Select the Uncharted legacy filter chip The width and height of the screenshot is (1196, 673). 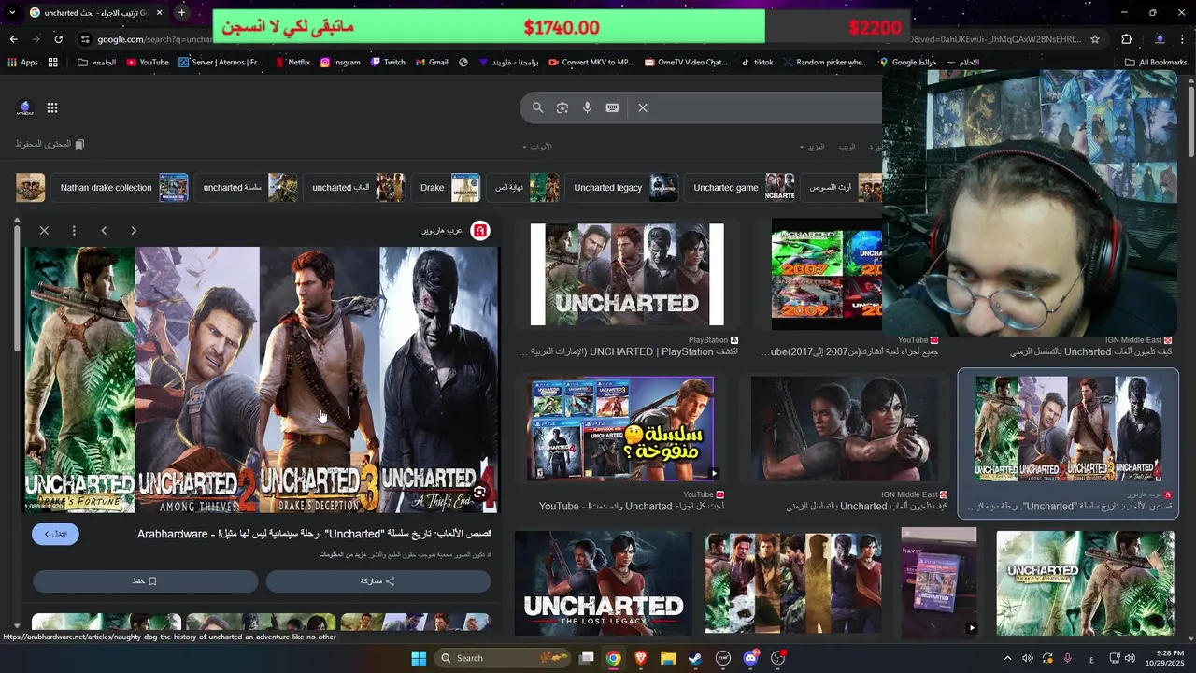pyautogui.click(x=624, y=188)
